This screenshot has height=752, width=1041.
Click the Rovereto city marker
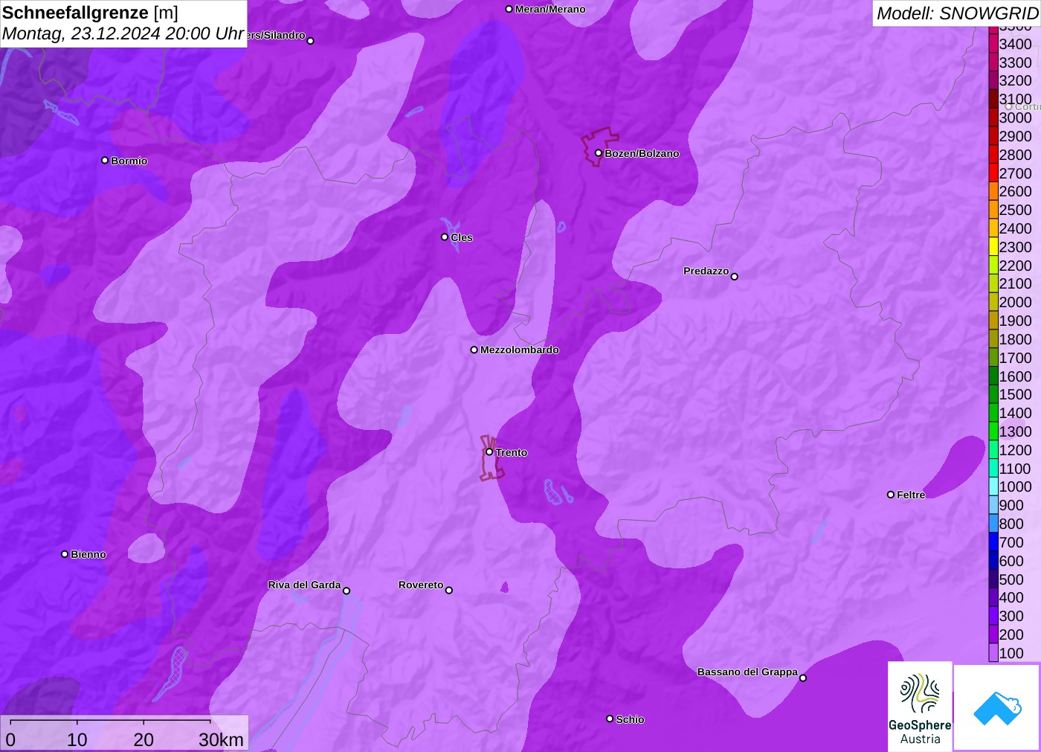point(448,591)
